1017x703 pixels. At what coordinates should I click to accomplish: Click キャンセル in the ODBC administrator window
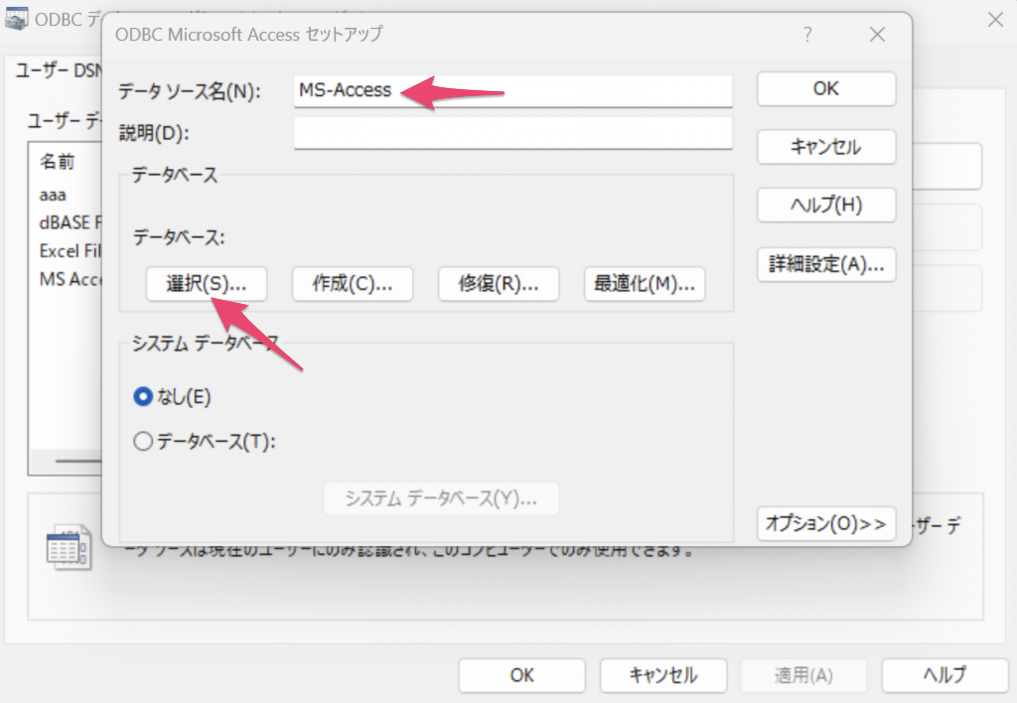(663, 675)
